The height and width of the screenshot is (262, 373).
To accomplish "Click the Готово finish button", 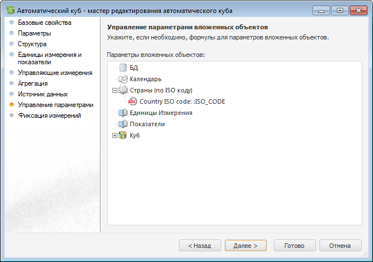I will click(x=295, y=246).
